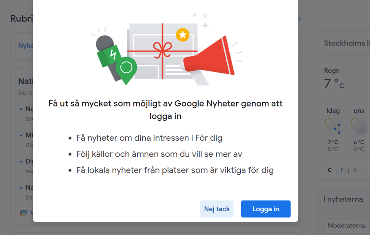Open the full coverage icon under news list
The width and height of the screenshot is (370, 235).
(x=23, y=212)
